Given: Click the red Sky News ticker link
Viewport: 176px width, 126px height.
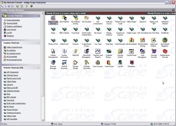Looking at the screenshot, I should (133, 13).
